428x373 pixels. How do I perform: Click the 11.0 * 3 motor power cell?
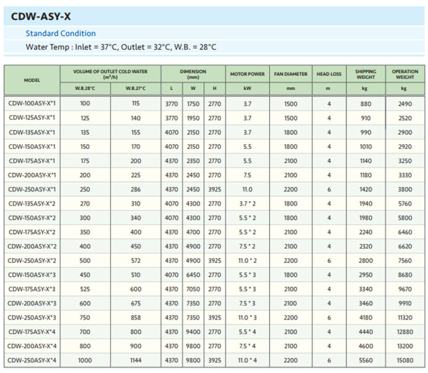click(x=247, y=318)
